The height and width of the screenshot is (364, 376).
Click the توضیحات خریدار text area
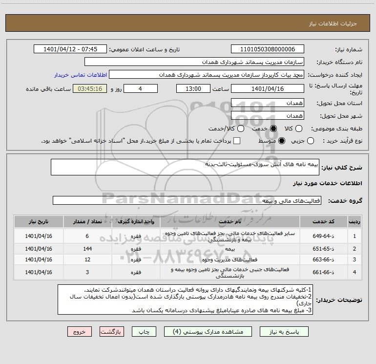click(x=186, y=300)
